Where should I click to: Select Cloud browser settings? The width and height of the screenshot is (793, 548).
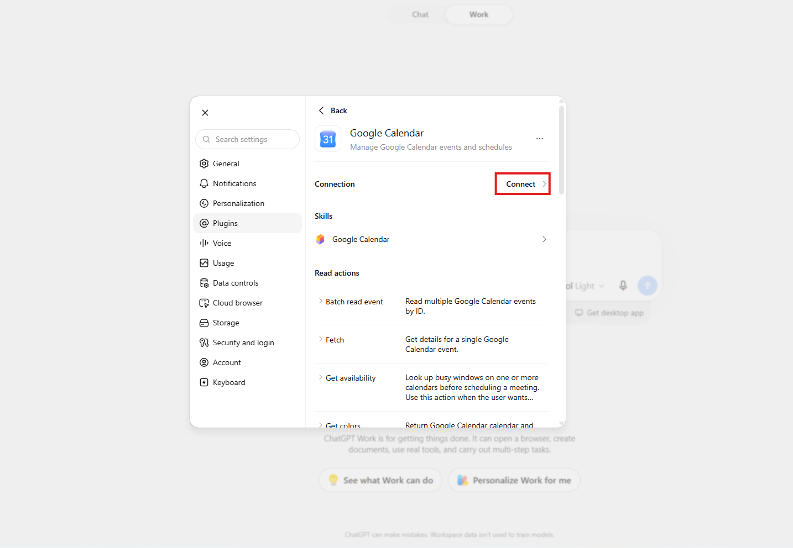[247, 303]
